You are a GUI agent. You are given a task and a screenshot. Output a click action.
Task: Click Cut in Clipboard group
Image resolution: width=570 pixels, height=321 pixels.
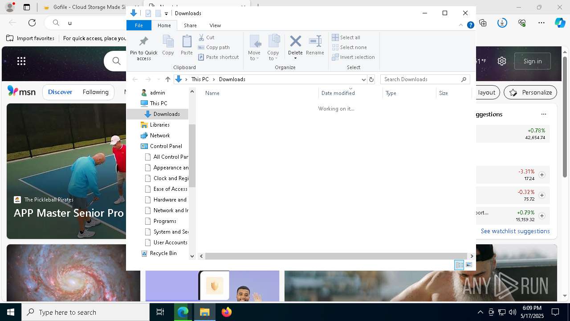pyautogui.click(x=206, y=37)
